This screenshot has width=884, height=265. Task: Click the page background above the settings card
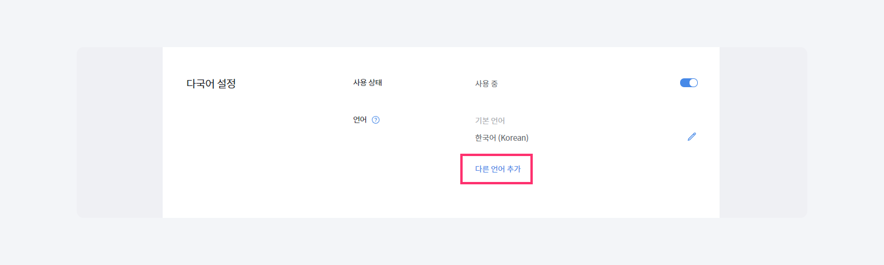point(442,24)
